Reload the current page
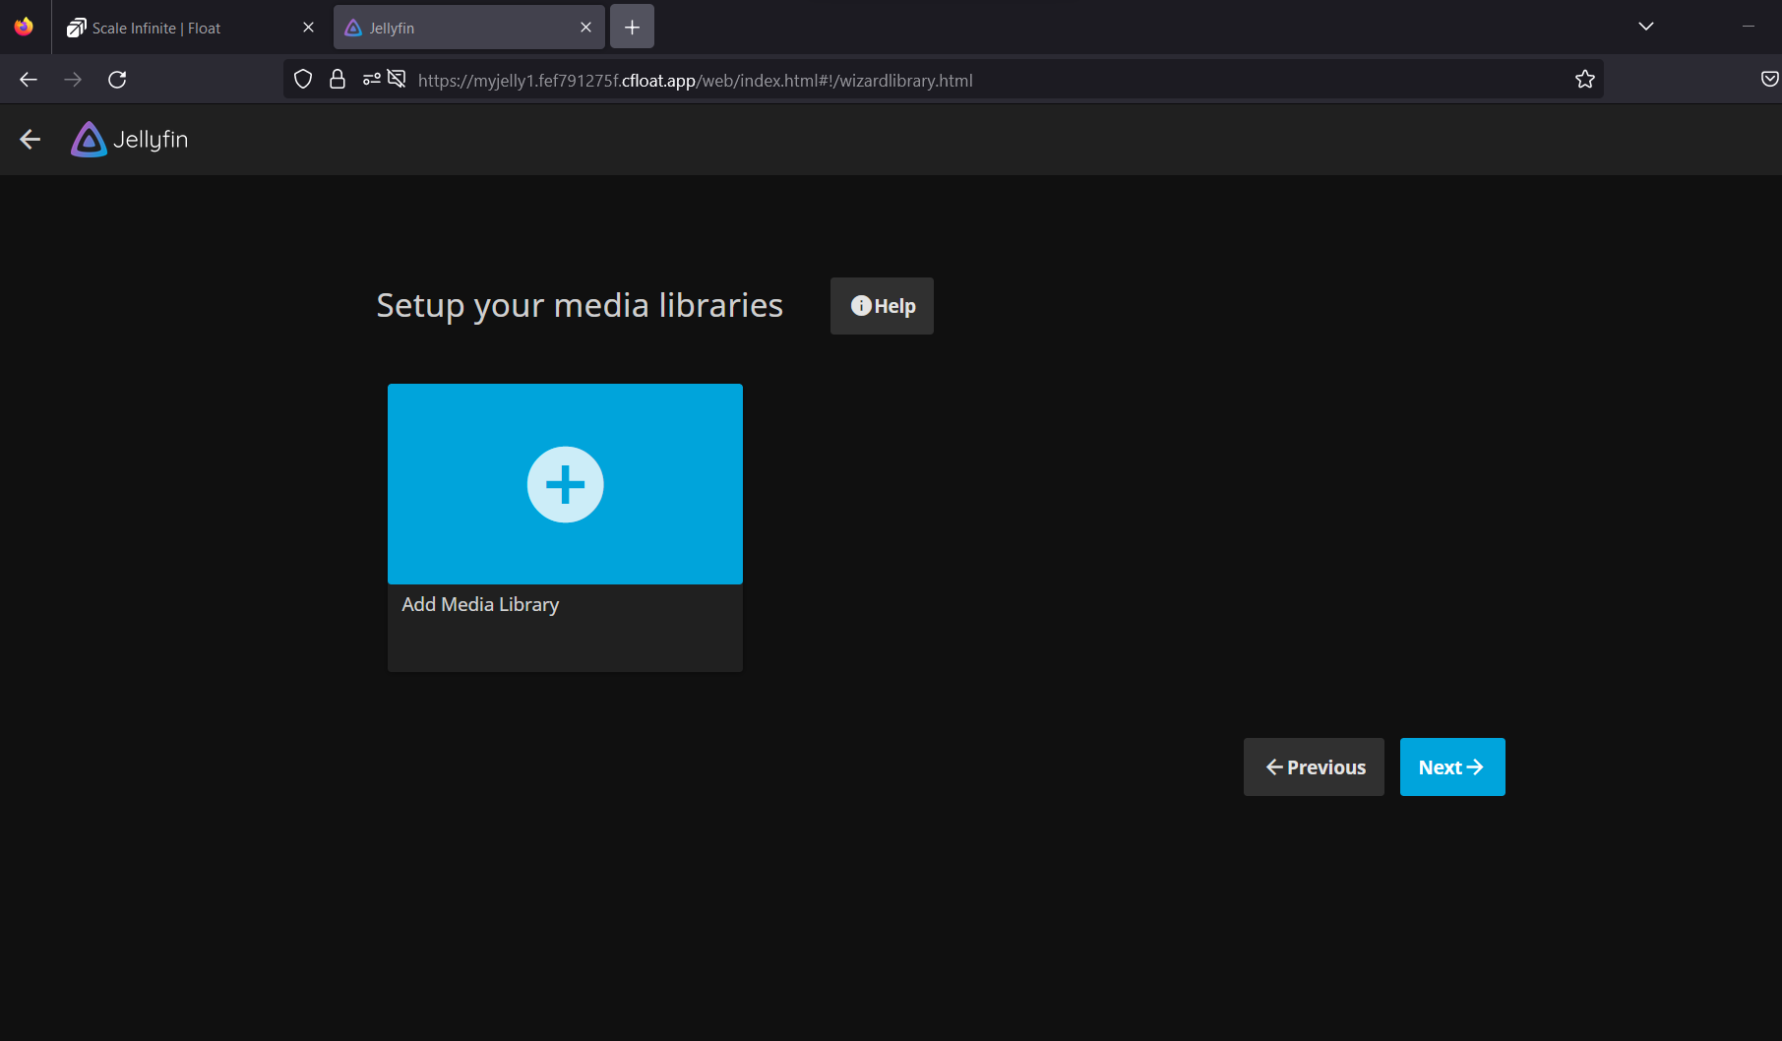The width and height of the screenshot is (1782, 1041). click(117, 80)
